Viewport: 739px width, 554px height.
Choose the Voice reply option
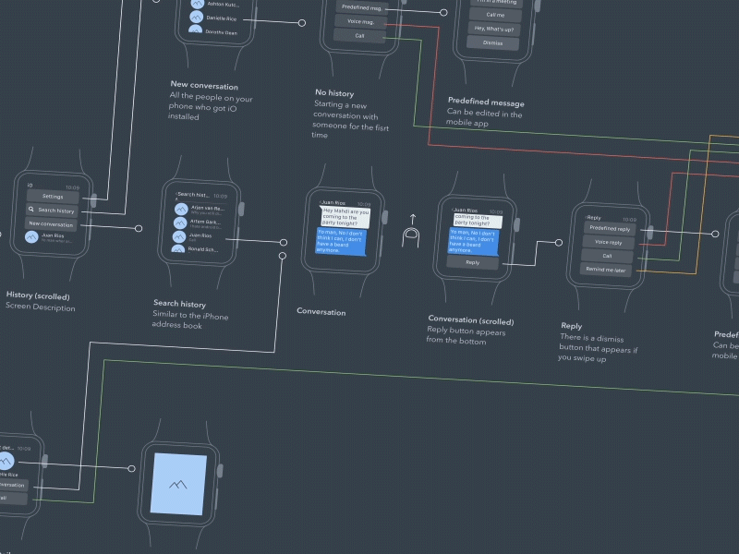609,243
